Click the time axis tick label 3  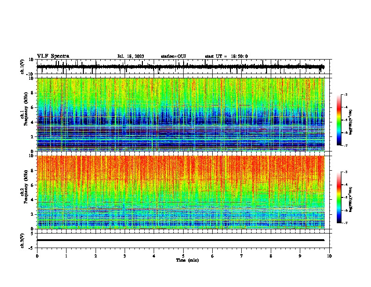[x=125, y=256]
